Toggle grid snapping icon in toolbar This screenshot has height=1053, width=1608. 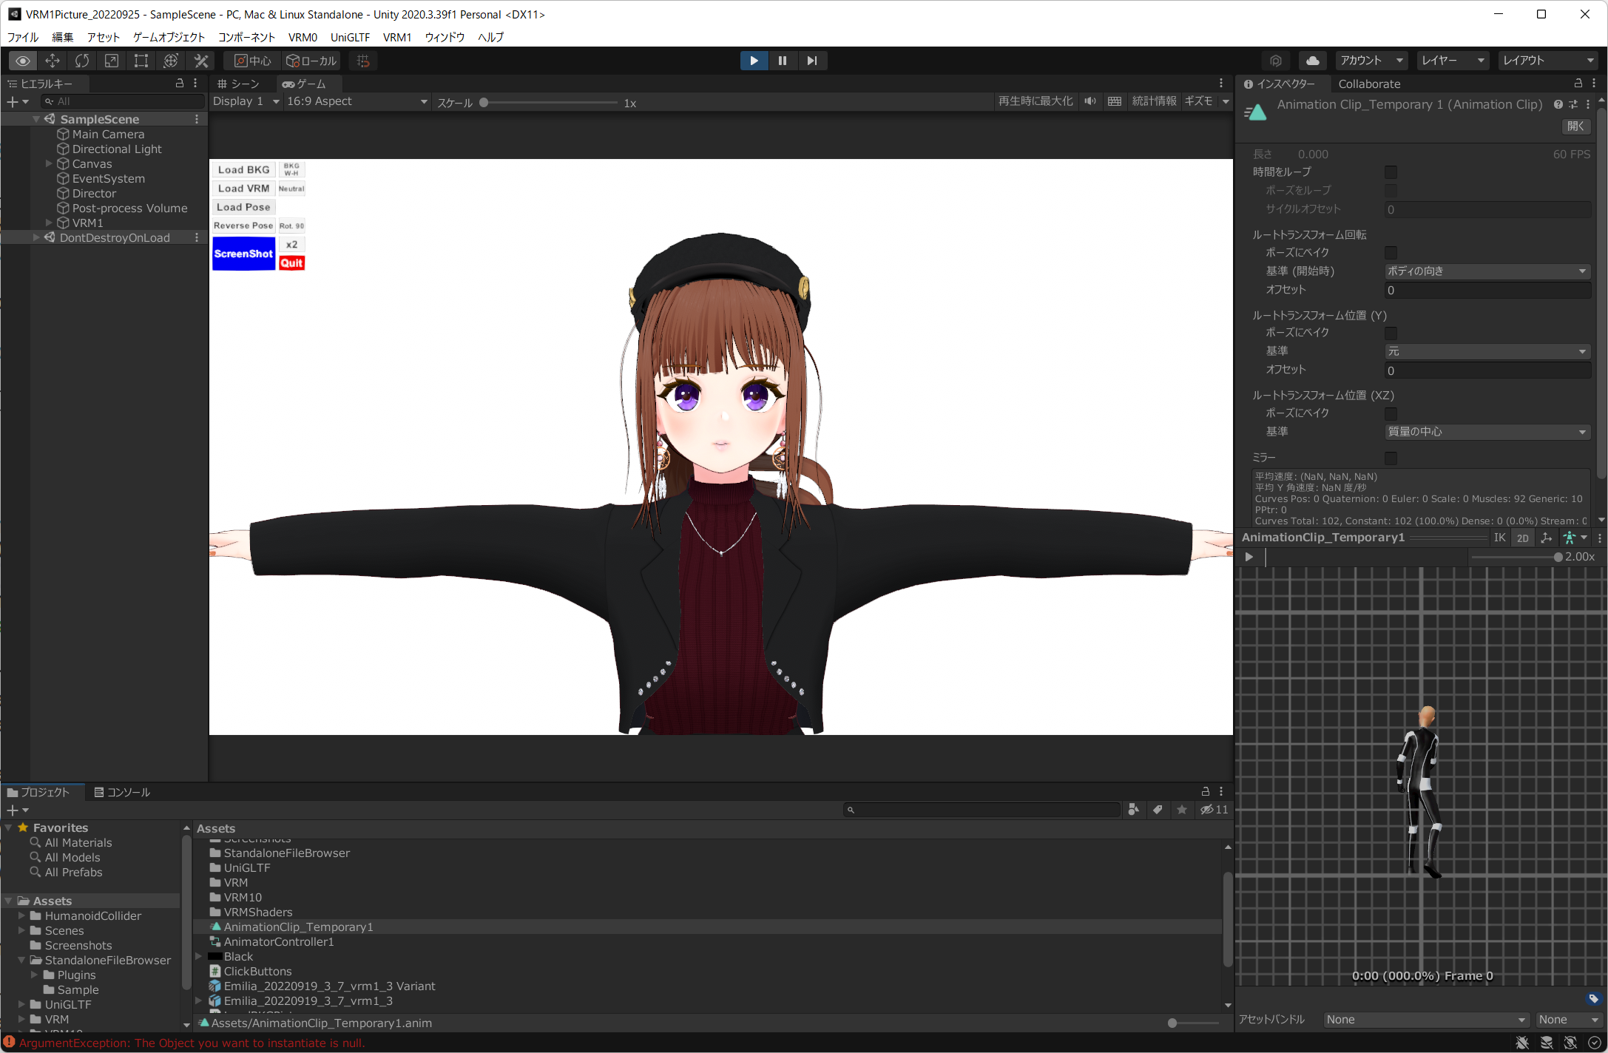(363, 61)
